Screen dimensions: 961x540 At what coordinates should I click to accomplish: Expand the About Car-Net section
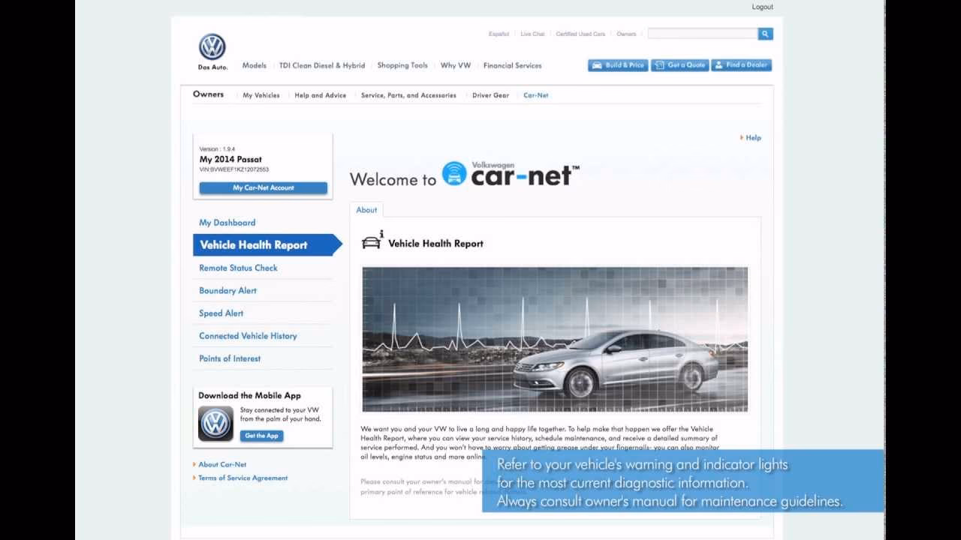tap(222, 463)
